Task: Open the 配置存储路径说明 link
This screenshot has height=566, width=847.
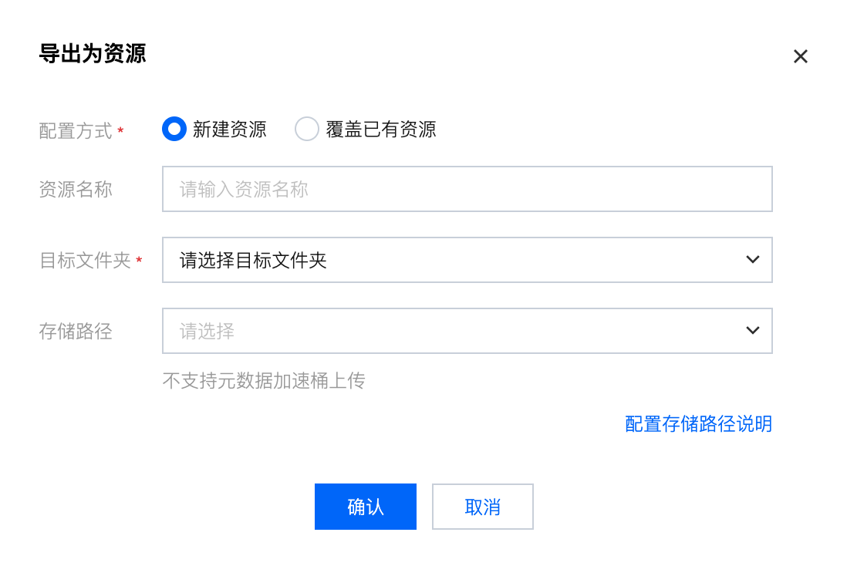Action: pyautogui.click(x=698, y=423)
